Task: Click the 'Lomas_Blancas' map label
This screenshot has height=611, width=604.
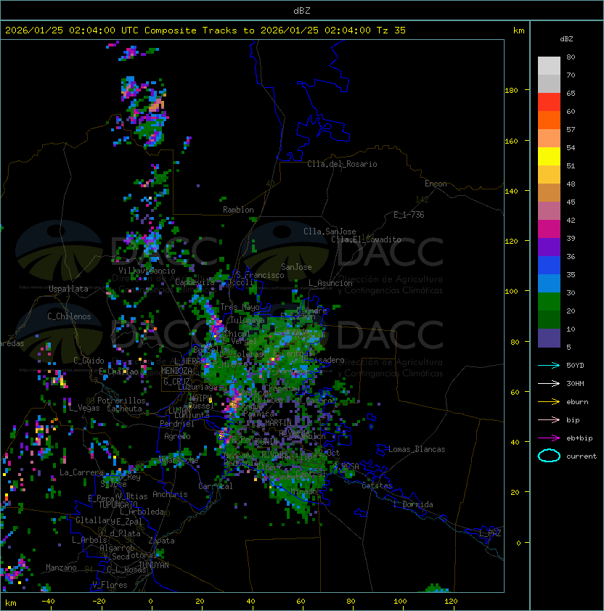Action: pyautogui.click(x=417, y=449)
